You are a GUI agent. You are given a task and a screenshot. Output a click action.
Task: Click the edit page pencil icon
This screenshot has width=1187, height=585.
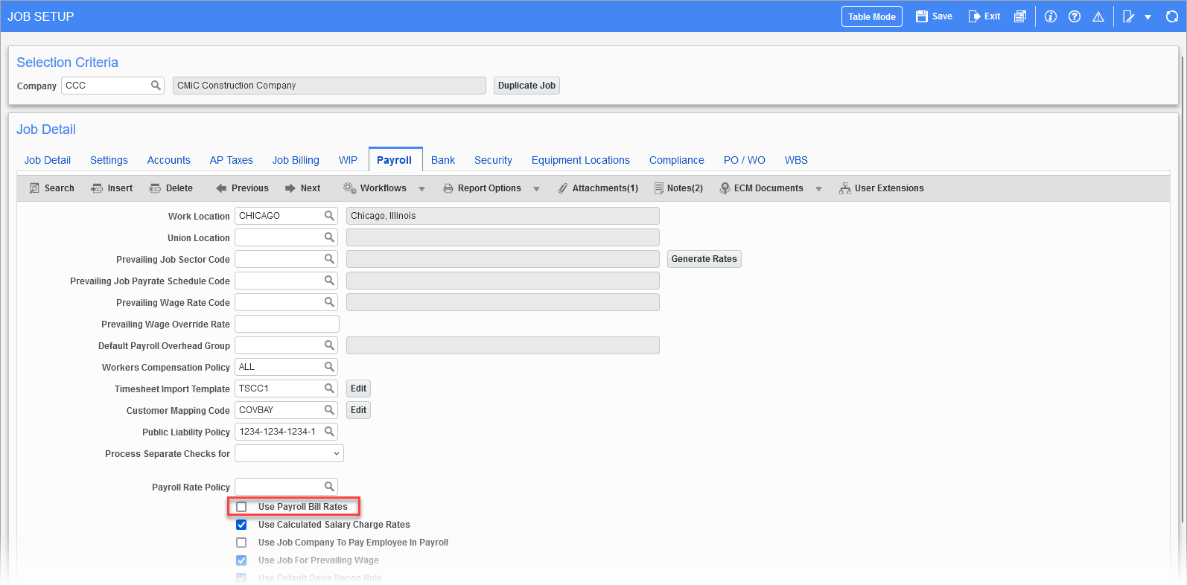pyautogui.click(x=1129, y=16)
